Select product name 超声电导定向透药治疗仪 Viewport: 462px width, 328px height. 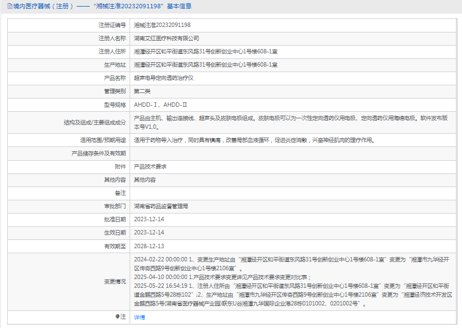[x=164, y=78]
